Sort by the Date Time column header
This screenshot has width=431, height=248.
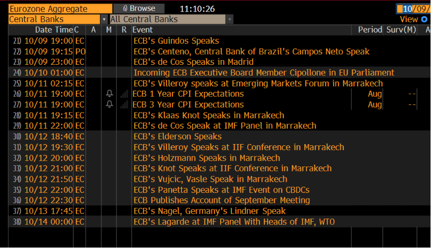coord(54,30)
